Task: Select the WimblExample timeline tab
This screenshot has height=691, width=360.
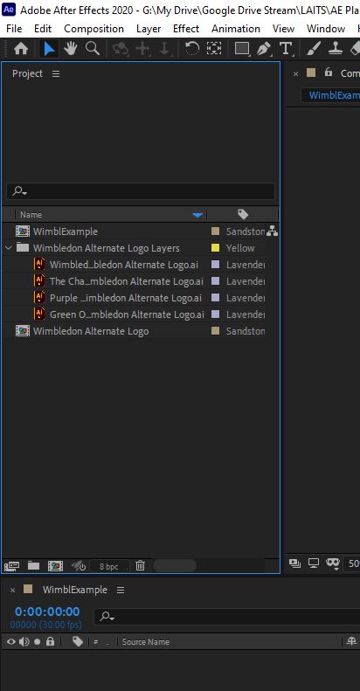Action: (74, 590)
